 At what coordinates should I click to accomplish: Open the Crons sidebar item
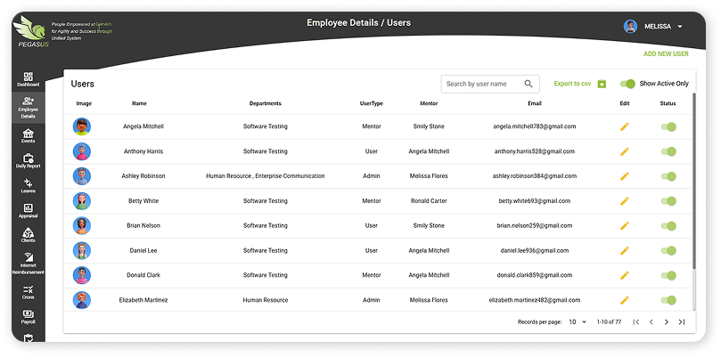[28, 292]
